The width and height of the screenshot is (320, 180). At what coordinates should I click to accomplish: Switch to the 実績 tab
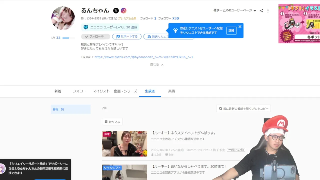coord(171,91)
